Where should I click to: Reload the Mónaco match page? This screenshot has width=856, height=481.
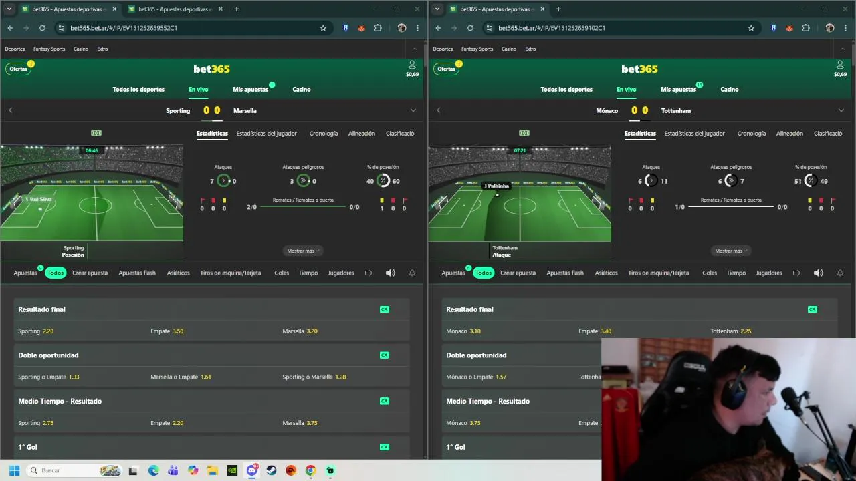[x=470, y=28]
